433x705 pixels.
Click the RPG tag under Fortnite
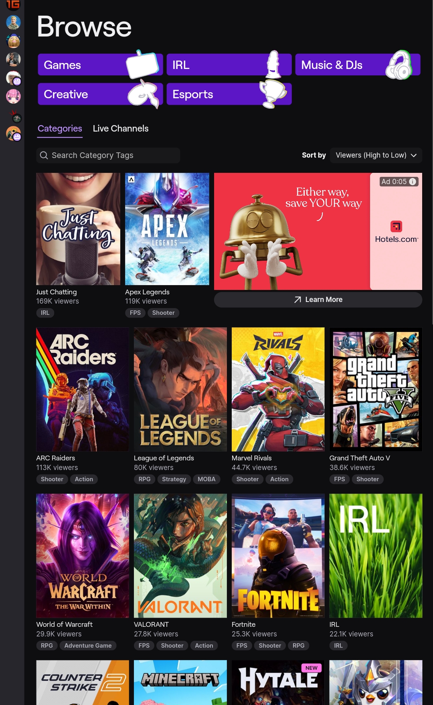[299, 646]
